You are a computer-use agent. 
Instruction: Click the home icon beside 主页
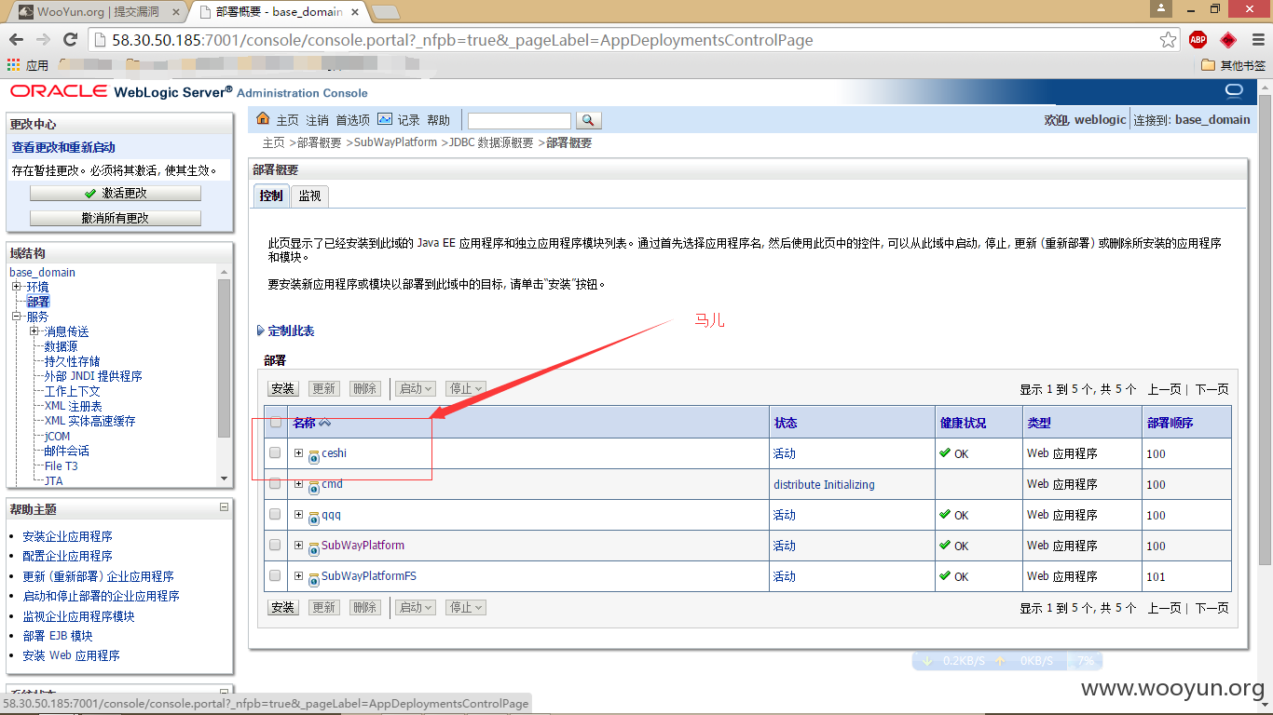pyautogui.click(x=263, y=119)
